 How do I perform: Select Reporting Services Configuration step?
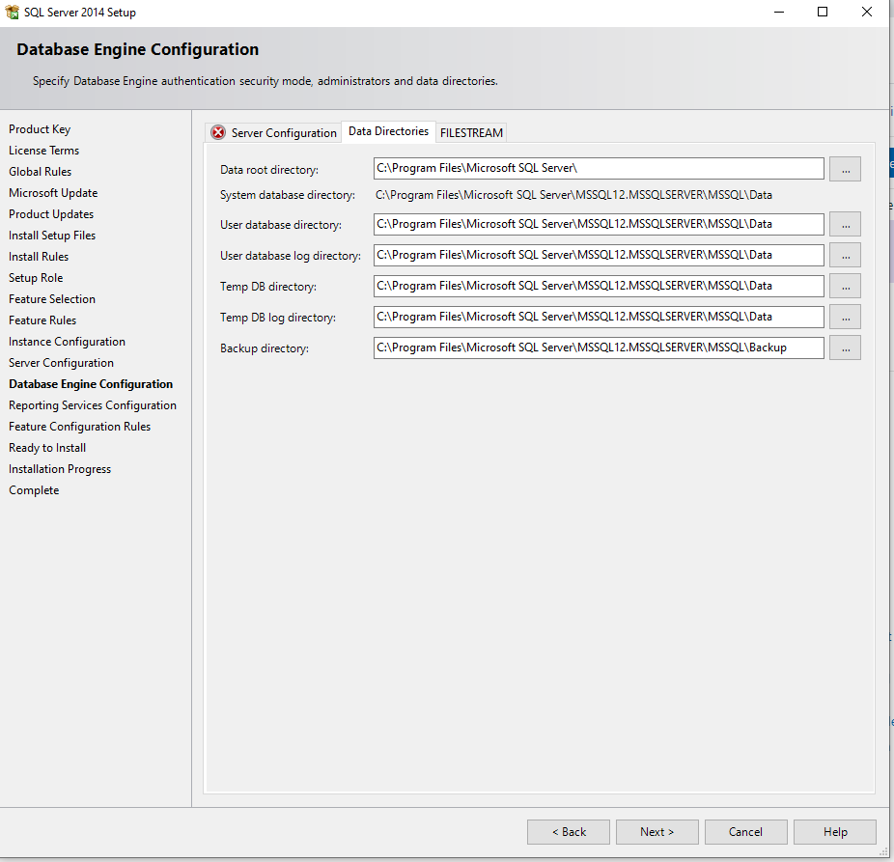pyautogui.click(x=93, y=405)
